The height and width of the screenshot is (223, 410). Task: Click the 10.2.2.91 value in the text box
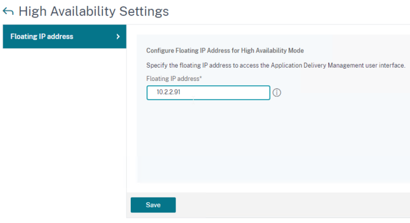[168, 93]
